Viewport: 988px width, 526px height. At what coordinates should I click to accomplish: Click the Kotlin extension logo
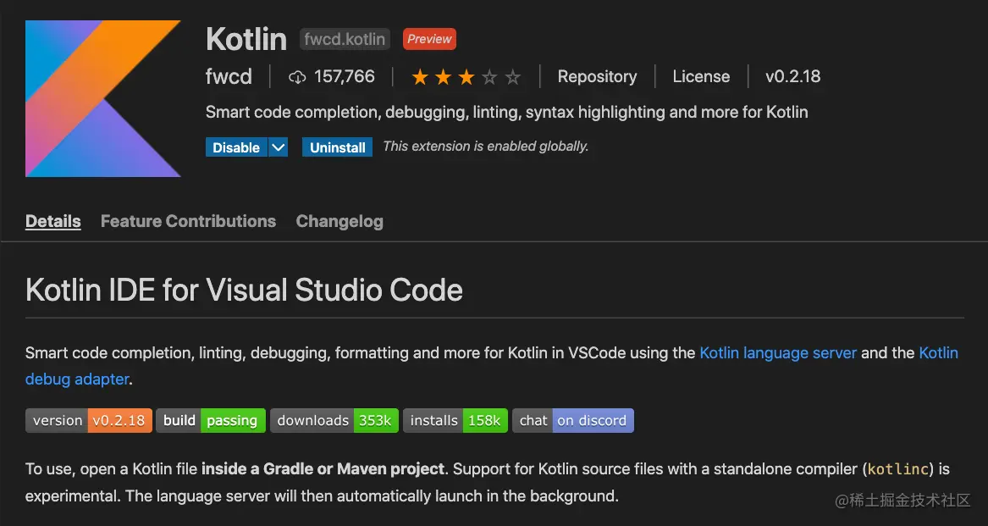click(x=102, y=98)
